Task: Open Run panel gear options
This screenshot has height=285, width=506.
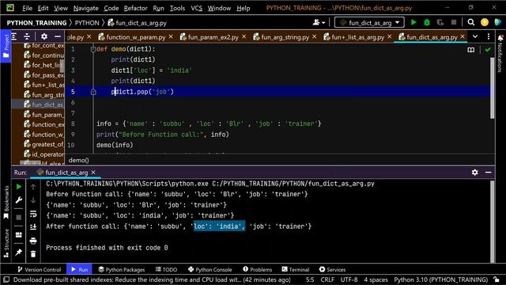Action: point(474,173)
